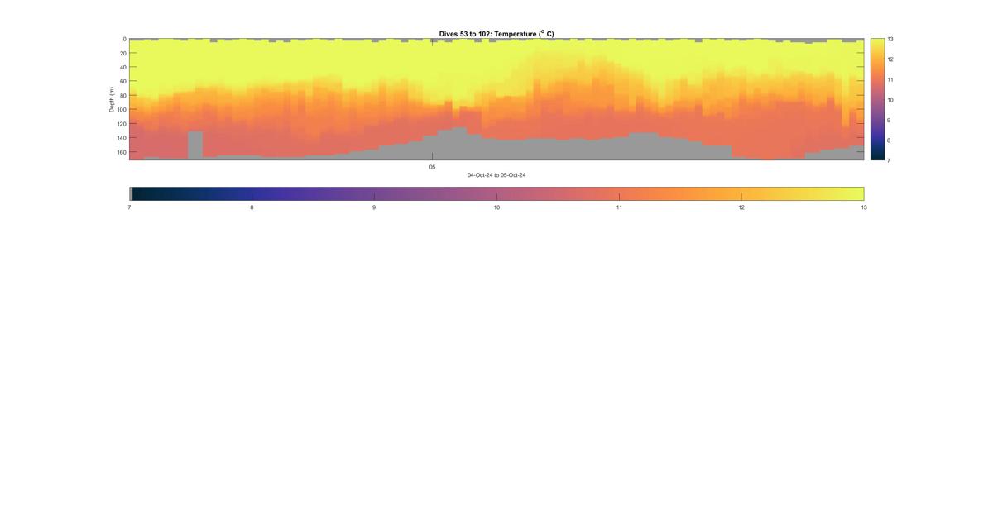Click tick label "11" under the horizontal colorbar

[619, 207]
